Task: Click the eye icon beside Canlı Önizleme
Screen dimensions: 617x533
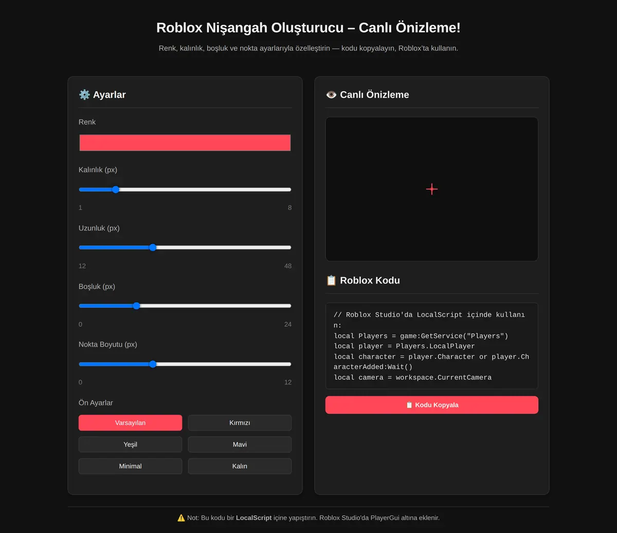Action: tap(332, 95)
